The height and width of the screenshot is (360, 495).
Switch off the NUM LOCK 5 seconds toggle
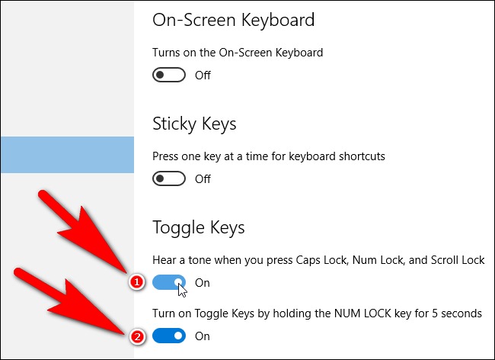click(x=169, y=335)
